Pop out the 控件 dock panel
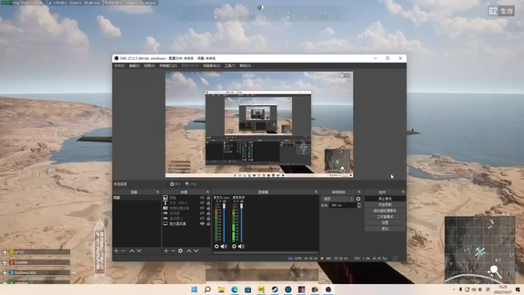 403,192
